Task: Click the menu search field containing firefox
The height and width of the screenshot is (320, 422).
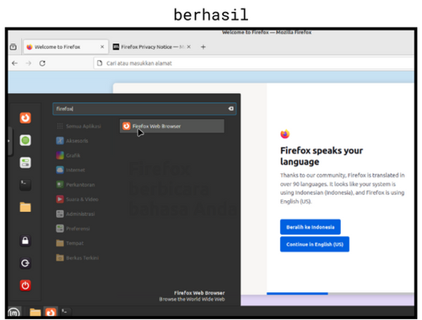Action: pos(144,109)
